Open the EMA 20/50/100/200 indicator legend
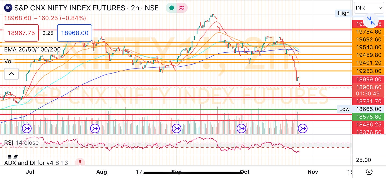Image resolution: width=386 pixels, height=178 pixels. coord(32,49)
